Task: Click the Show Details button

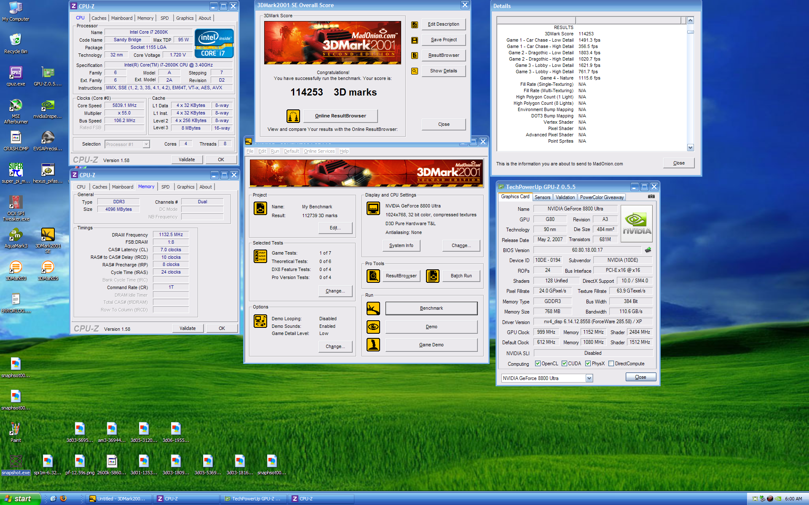Action: [x=443, y=71]
